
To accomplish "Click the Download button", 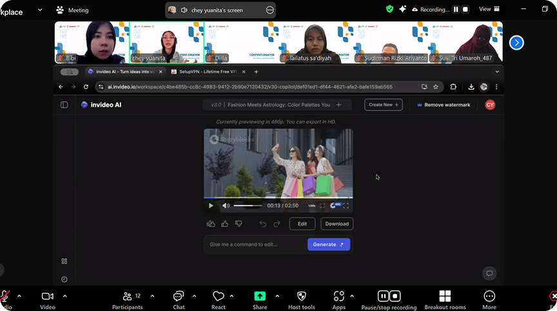I will [x=337, y=224].
